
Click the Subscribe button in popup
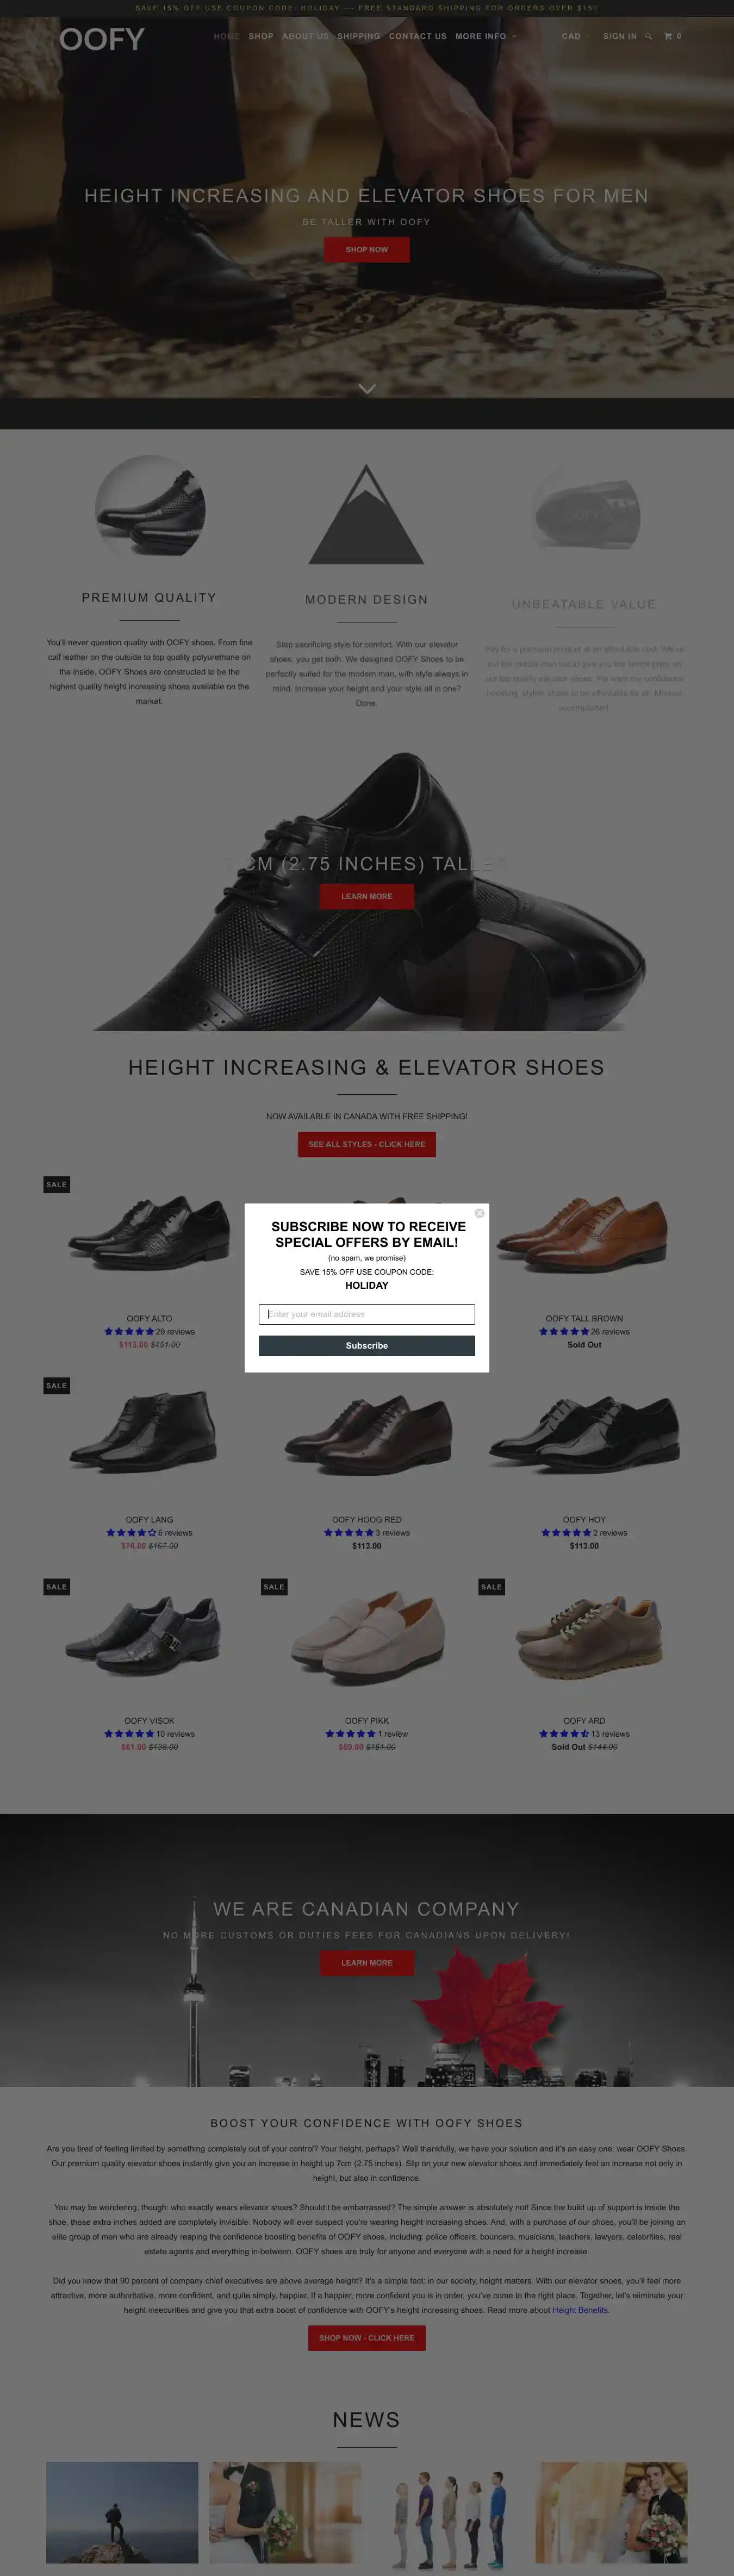[x=367, y=1346]
